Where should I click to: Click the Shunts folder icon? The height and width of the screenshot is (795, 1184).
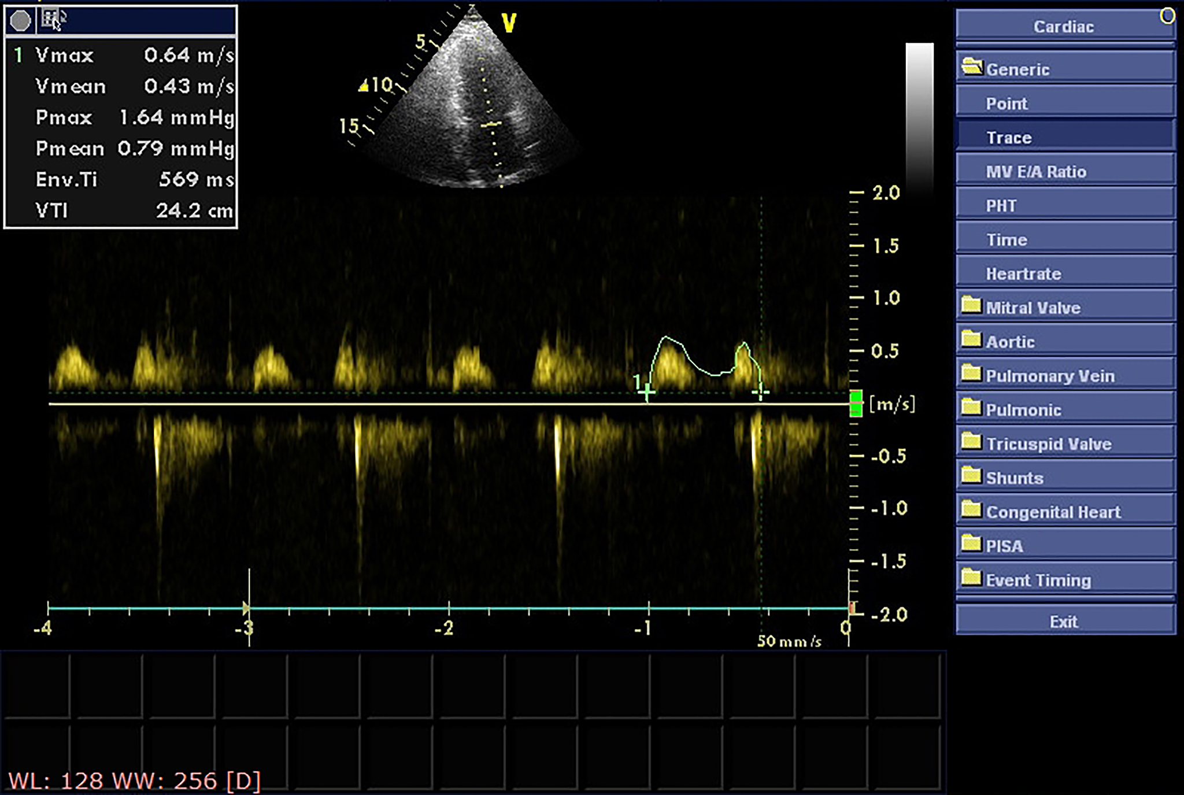click(x=971, y=476)
